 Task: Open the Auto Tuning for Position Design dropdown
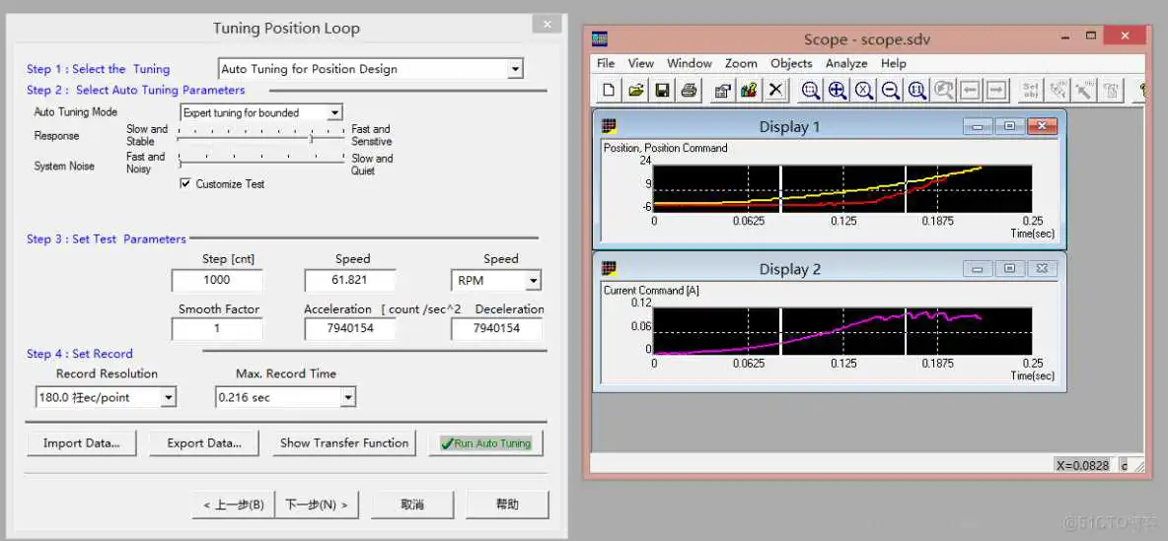pos(515,69)
